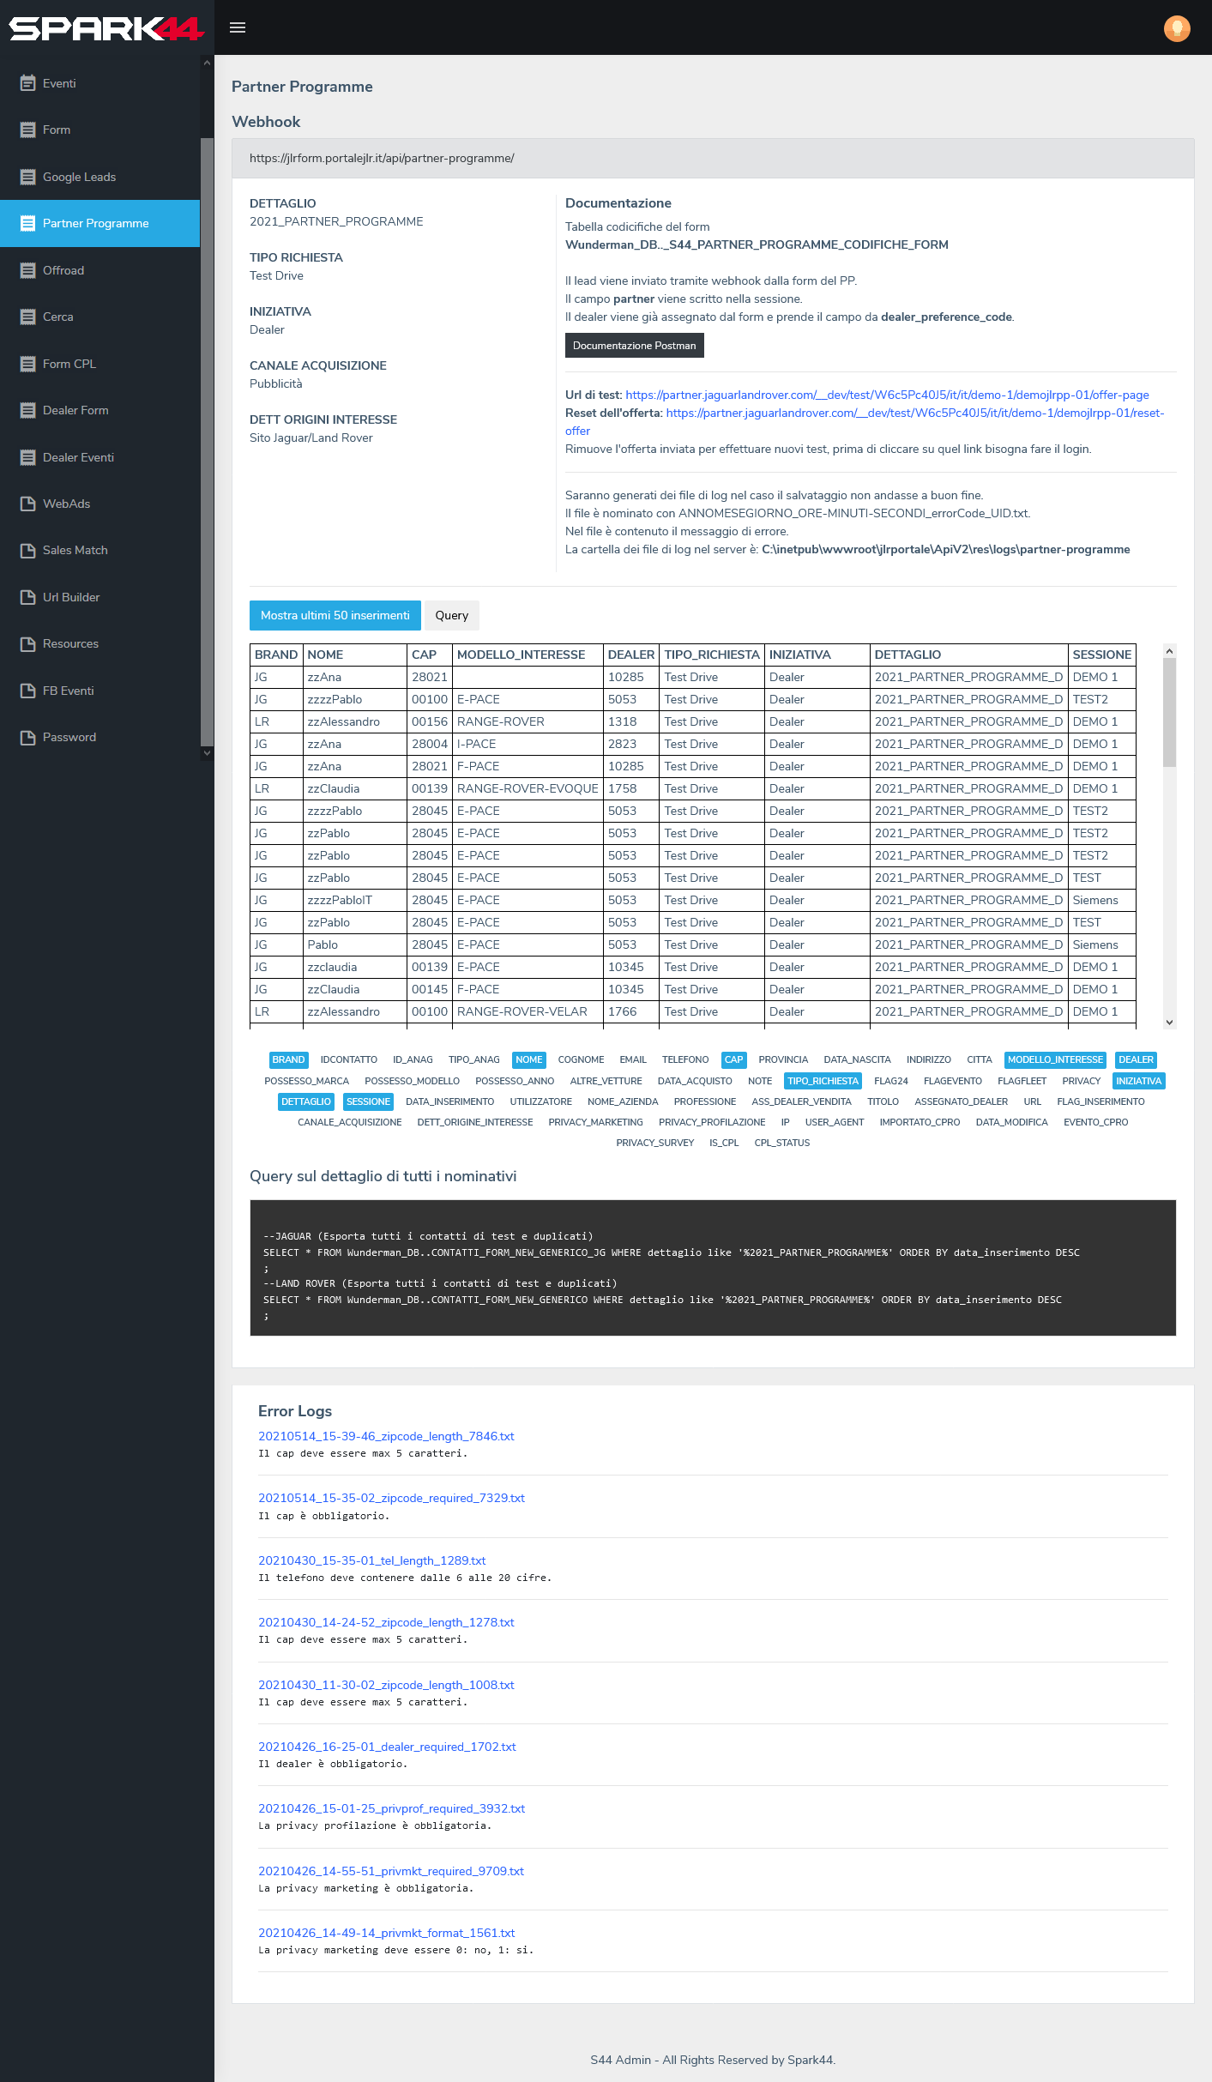Enable the DATA_INSERIMENTO column tag
The width and height of the screenshot is (1212, 2082).
449,1101
